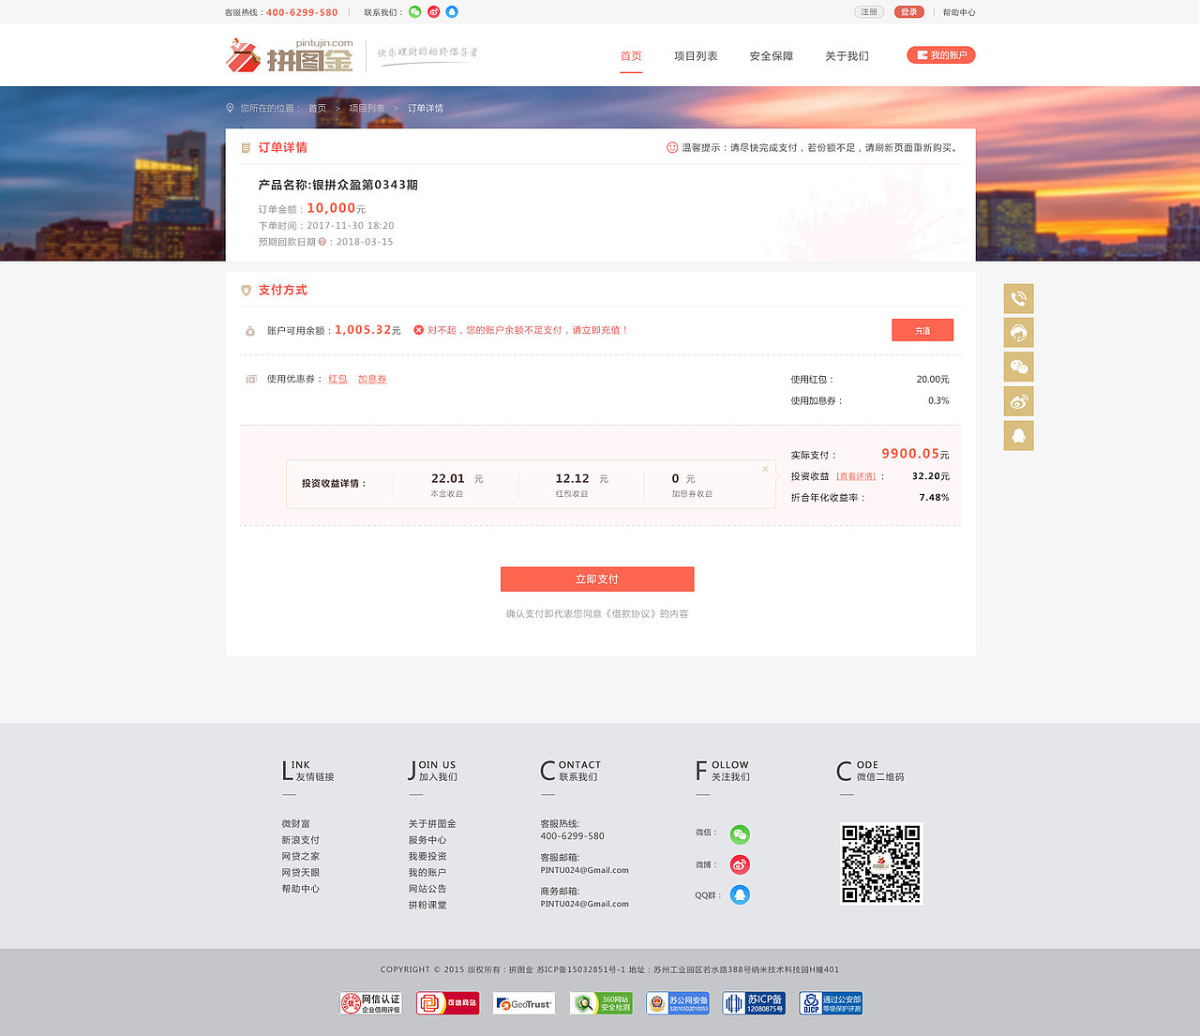Viewport: 1200px width, 1036px height.
Task: Open the phone contact sidebar icon
Action: pyautogui.click(x=1019, y=298)
